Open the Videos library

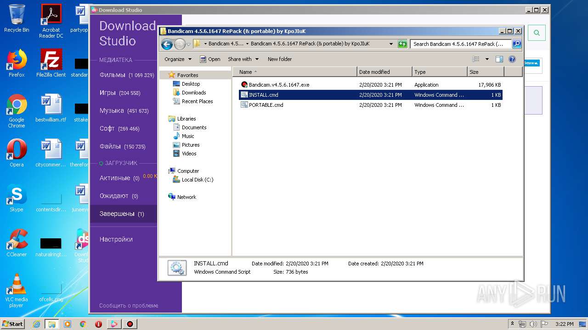(x=189, y=154)
